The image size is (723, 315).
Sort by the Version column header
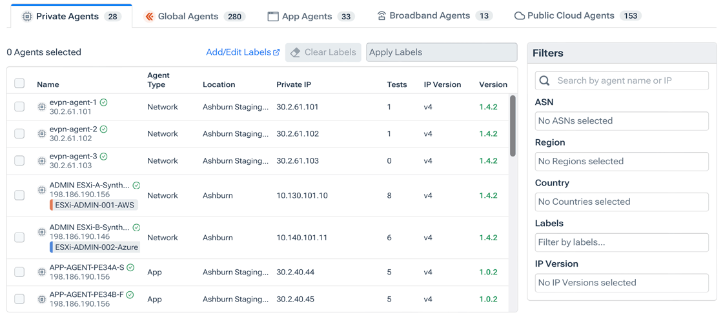click(x=493, y=84)
